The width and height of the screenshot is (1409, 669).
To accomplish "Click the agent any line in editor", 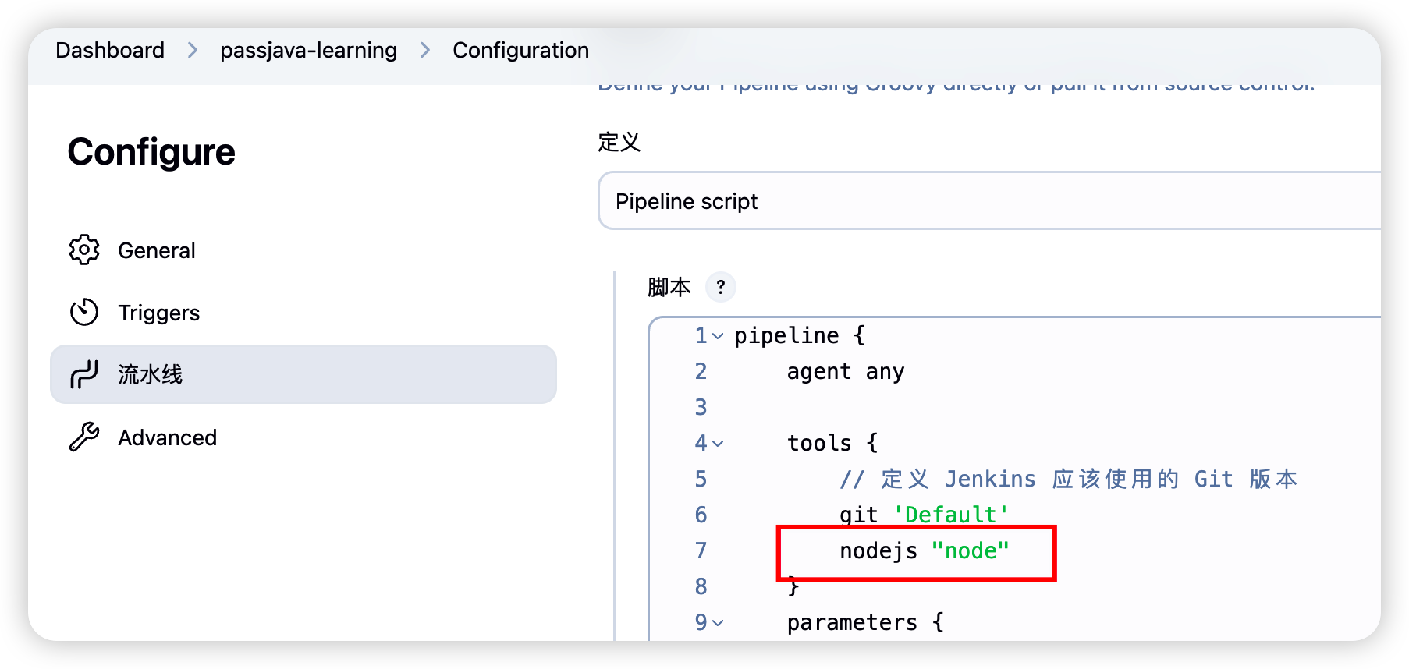I will coord(845,372).
